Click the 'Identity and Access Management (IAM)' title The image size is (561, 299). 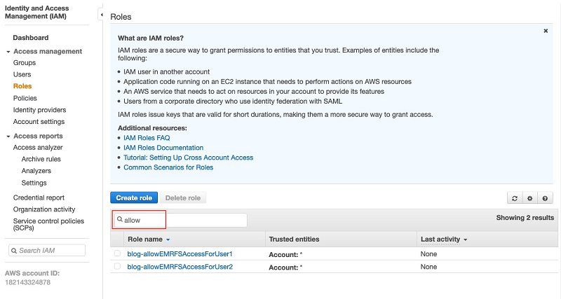pos(37,12)
